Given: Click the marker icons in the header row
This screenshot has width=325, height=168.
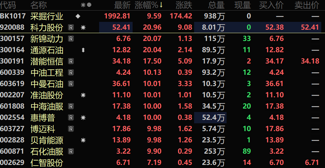Looking at the screenshot, I should [86, 5].
